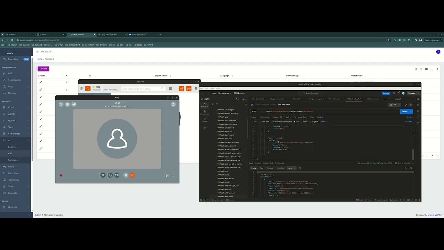Open Environments in Postman sidebar
Screen dimensions: 444x250
[x=204, y=112]
